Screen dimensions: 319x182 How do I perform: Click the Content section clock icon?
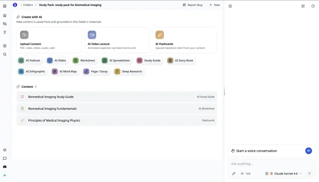pos(18,87)
